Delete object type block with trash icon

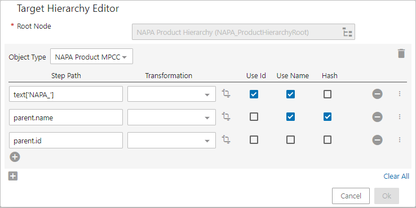pyautogui.click(x=401, y=53)
